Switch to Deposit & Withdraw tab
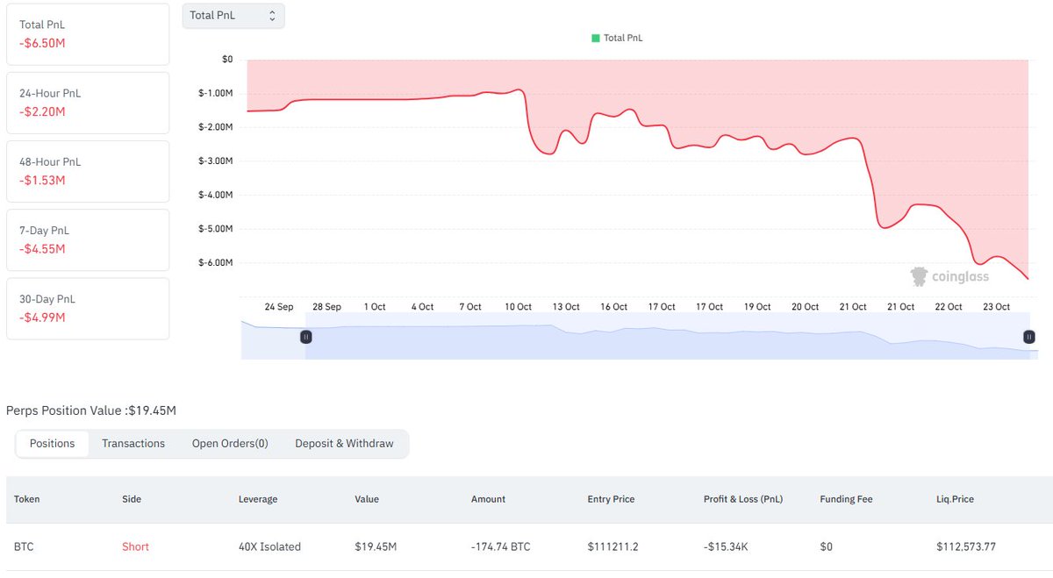The image size is (1053, 578). coord(344,444)
